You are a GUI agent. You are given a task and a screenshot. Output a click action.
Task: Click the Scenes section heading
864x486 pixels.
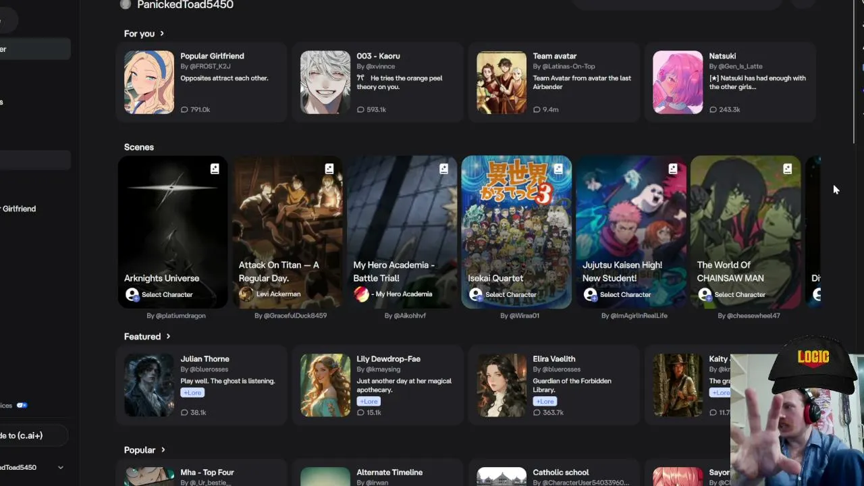[139, 147]
